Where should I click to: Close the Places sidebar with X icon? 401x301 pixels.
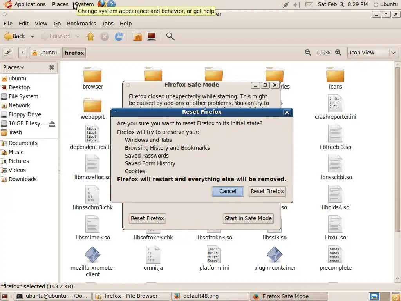point(52,67)
